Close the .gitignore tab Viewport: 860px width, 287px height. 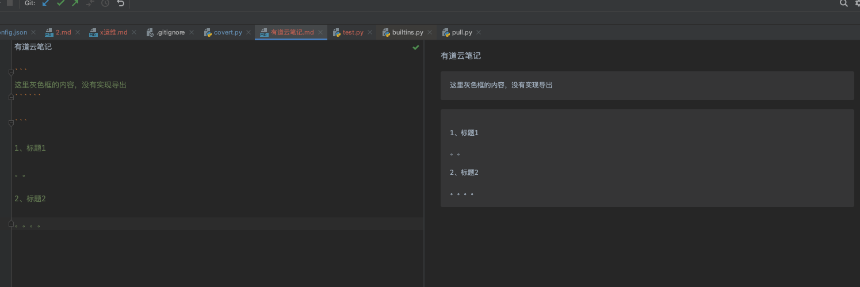click(x=192, y=32)
